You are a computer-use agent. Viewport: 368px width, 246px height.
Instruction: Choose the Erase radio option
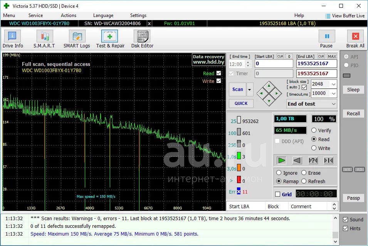coord(304,173)
